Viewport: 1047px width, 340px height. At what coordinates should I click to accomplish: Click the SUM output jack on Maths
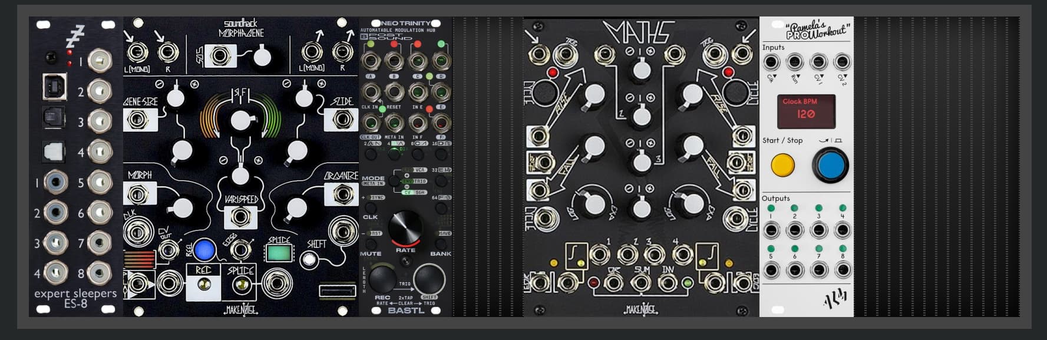[640, 283]
